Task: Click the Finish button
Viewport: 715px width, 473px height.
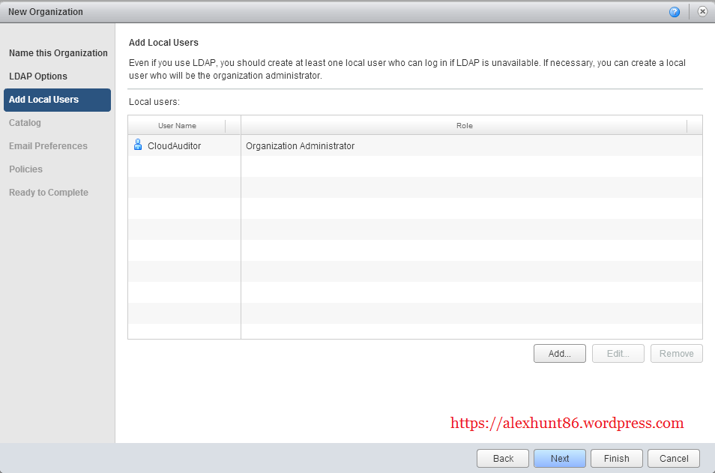Action: pyautogui.click(x=617, y=459)
